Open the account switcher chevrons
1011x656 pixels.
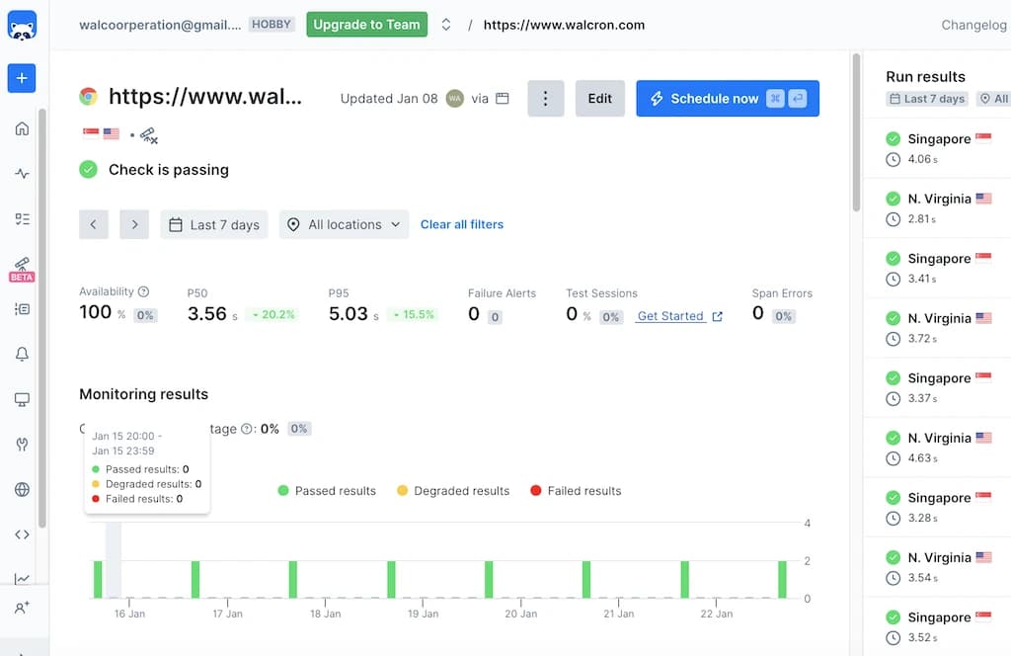pos(446,25)
